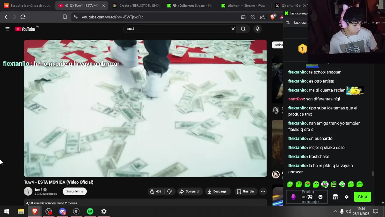This screenshot has height=217, width=385.
Task: Show hidden system tray icons chevron
Action: click(335, 212)
